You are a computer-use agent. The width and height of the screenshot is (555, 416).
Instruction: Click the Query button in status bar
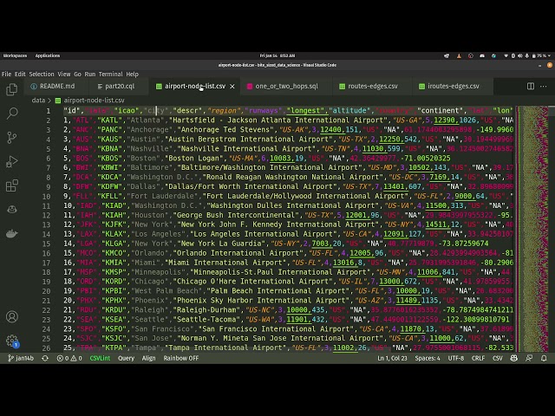126,358
